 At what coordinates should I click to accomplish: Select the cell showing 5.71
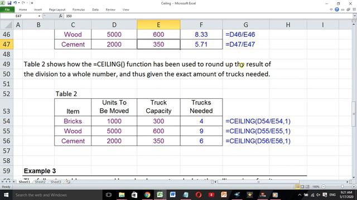[201, 44]
